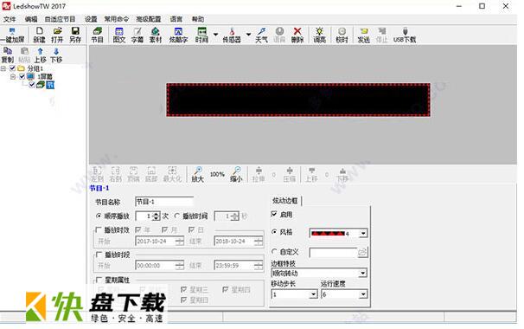Open the 编辑 menu

point(31,19)
